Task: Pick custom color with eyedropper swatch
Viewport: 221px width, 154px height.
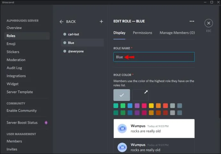Action: (141, 95)
